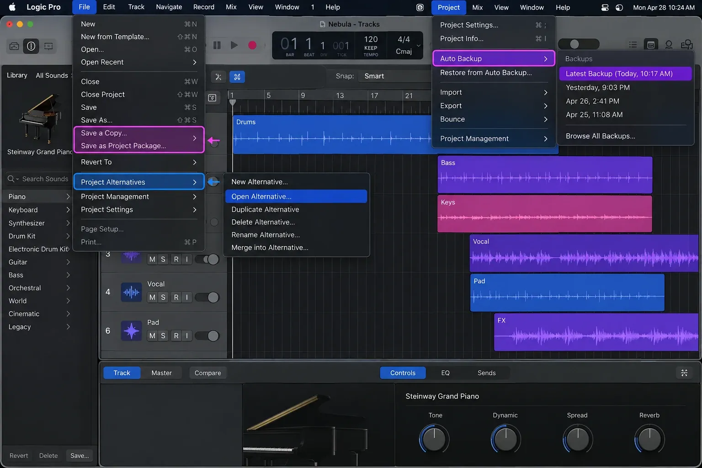Viewport: 702px width, 468px height.
Task: Click the Pad track star icon
Action: pyautogui.click(x=131, y=331)
